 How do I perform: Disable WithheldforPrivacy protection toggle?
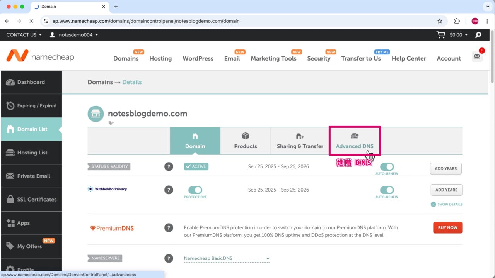pyautogui.click(x=195, y=190)
